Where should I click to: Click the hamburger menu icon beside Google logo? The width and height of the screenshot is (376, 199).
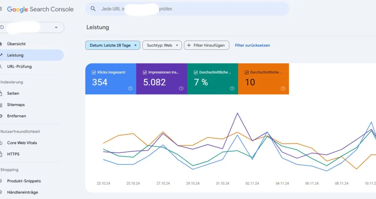coord(1,9)
